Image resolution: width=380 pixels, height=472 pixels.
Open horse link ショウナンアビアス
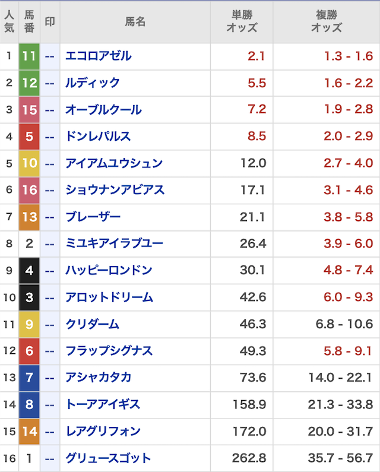pyautogui.click(x=115, y=190)
